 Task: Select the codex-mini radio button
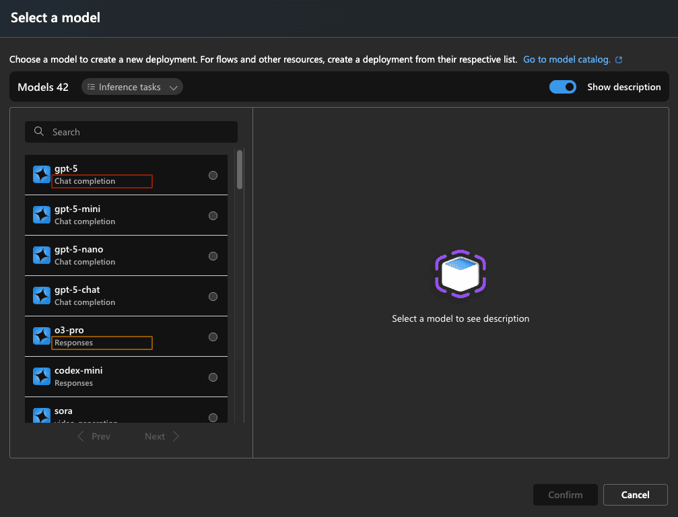point(213,378)
